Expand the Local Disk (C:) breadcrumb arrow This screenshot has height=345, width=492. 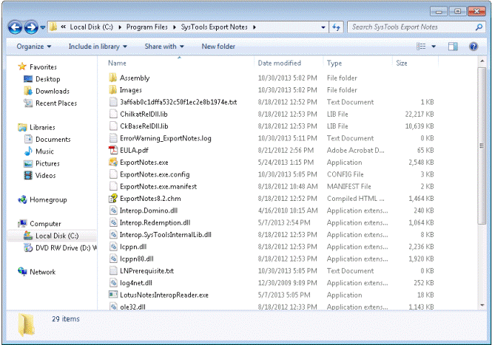120,27
